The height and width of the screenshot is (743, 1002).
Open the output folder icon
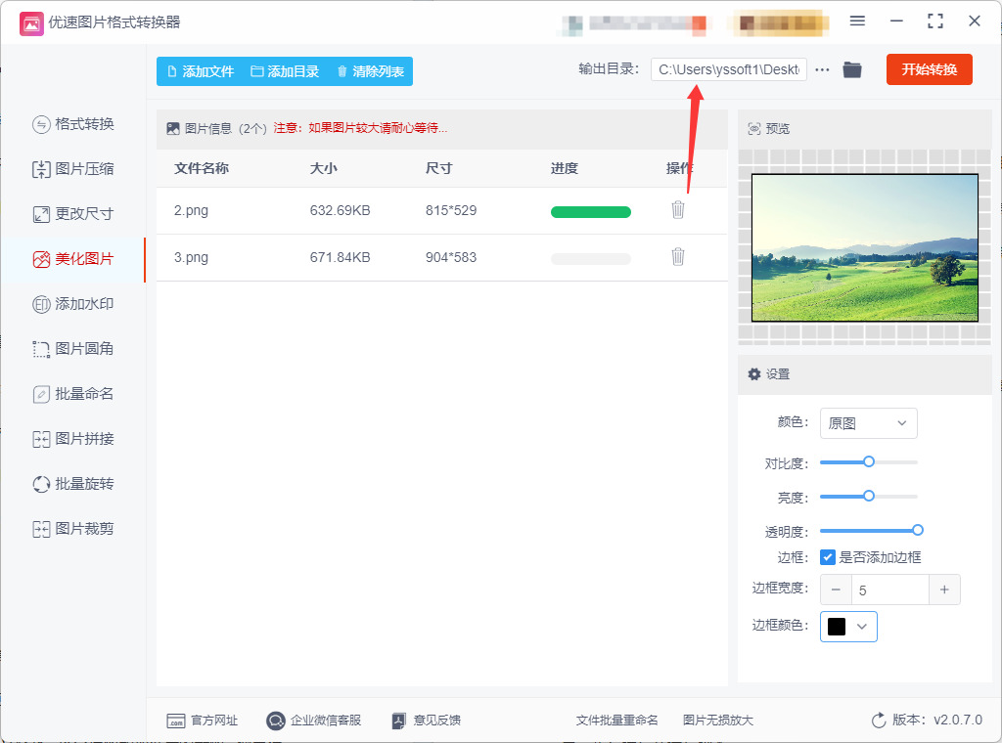point(852,69)
